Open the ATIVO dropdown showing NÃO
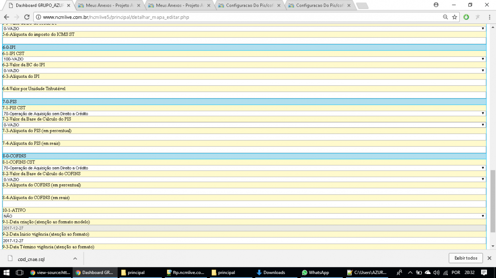496x278 pixels. click(x=244, y=216)
